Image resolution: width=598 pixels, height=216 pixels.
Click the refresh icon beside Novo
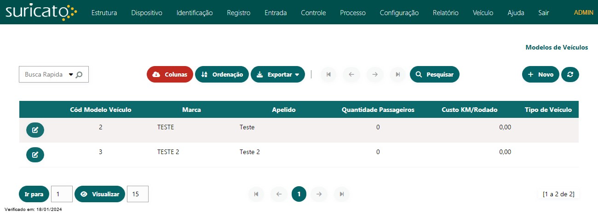tap(570, 74)
